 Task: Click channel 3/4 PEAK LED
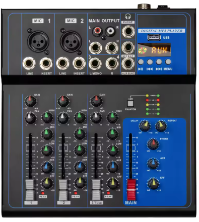[108, 193]
